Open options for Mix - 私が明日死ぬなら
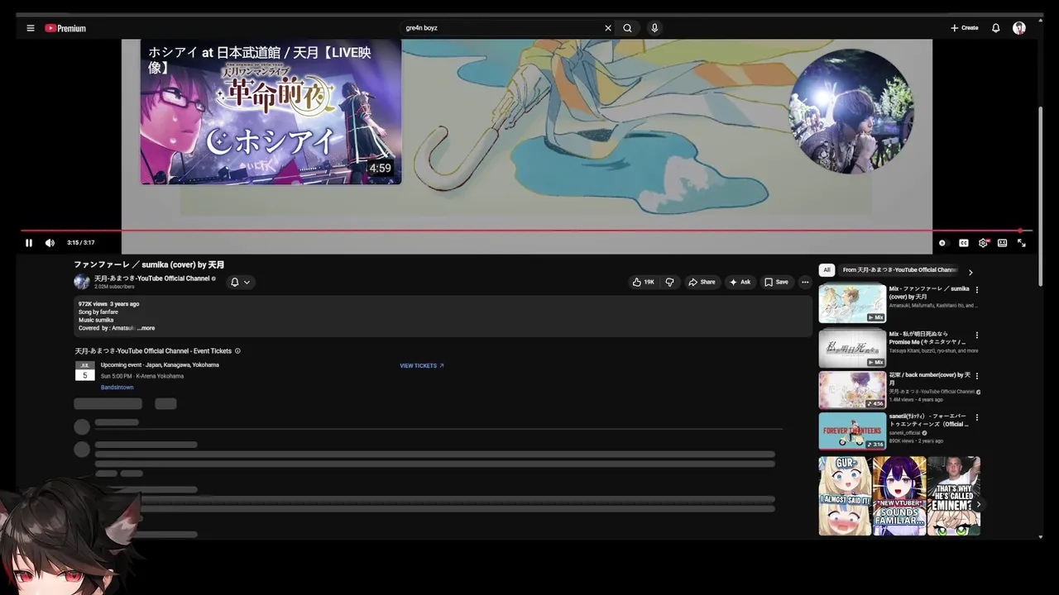The height and width of the screenshot is (595, 1059). pyautogui.click(x=977, y=336)
